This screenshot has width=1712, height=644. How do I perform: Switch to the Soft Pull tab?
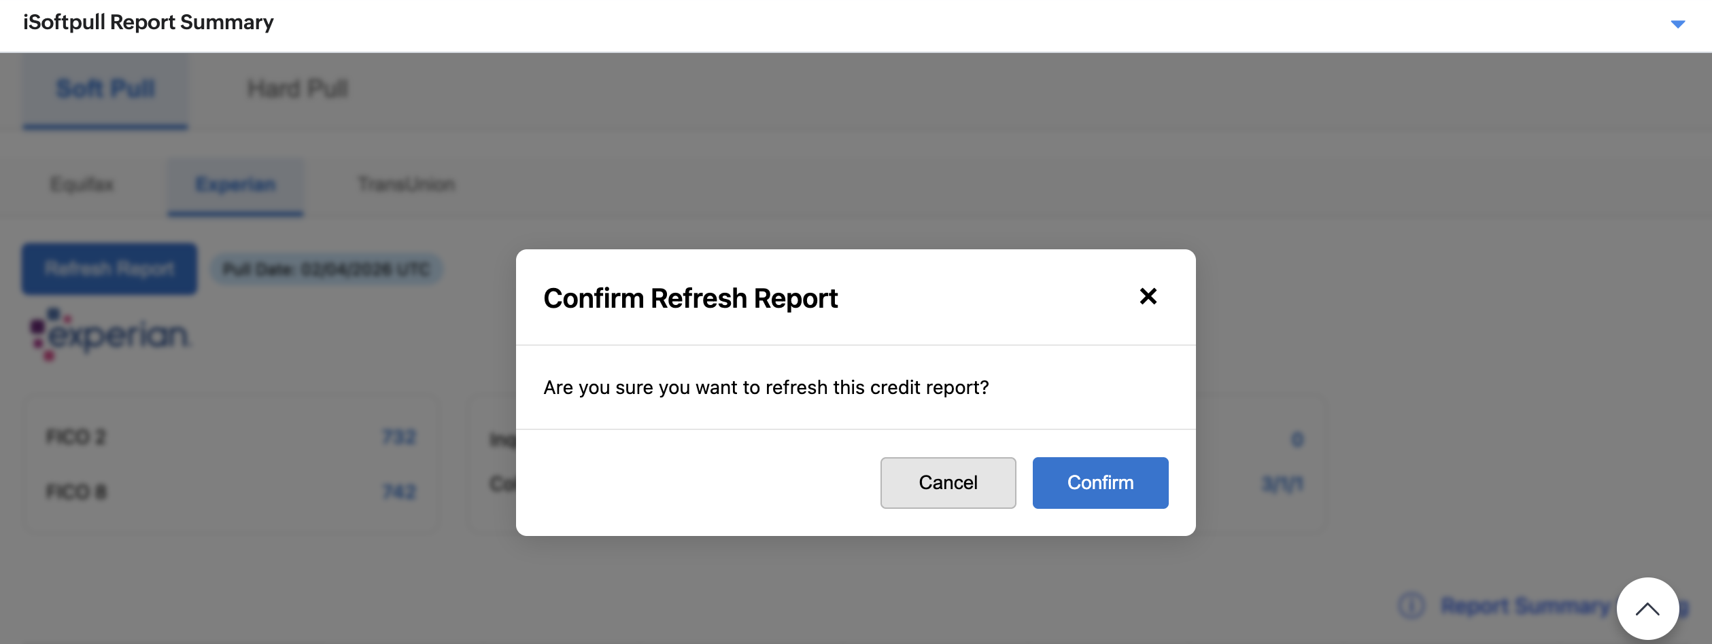point(105,89)
